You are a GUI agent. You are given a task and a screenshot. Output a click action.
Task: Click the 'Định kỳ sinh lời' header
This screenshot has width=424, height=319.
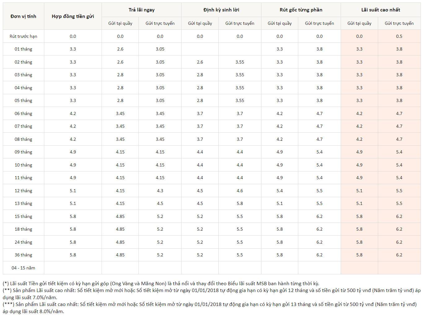(x=221, y=10)
